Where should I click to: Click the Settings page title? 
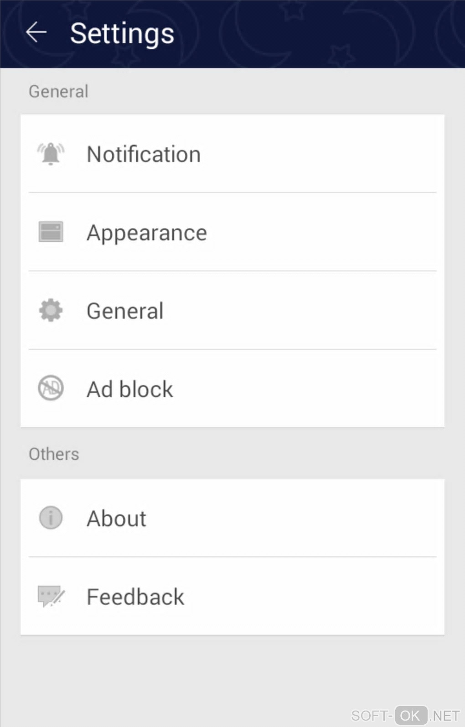(122, 33)
